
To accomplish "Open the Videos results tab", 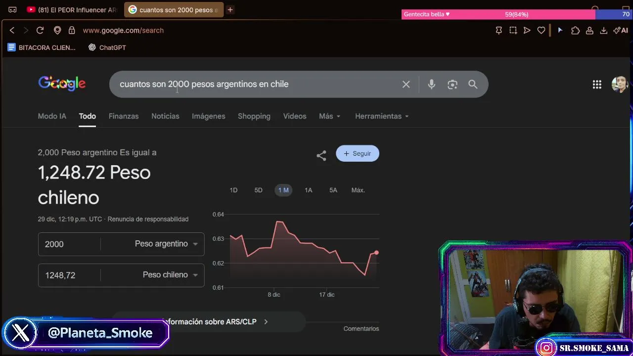I will click(295, 116).
